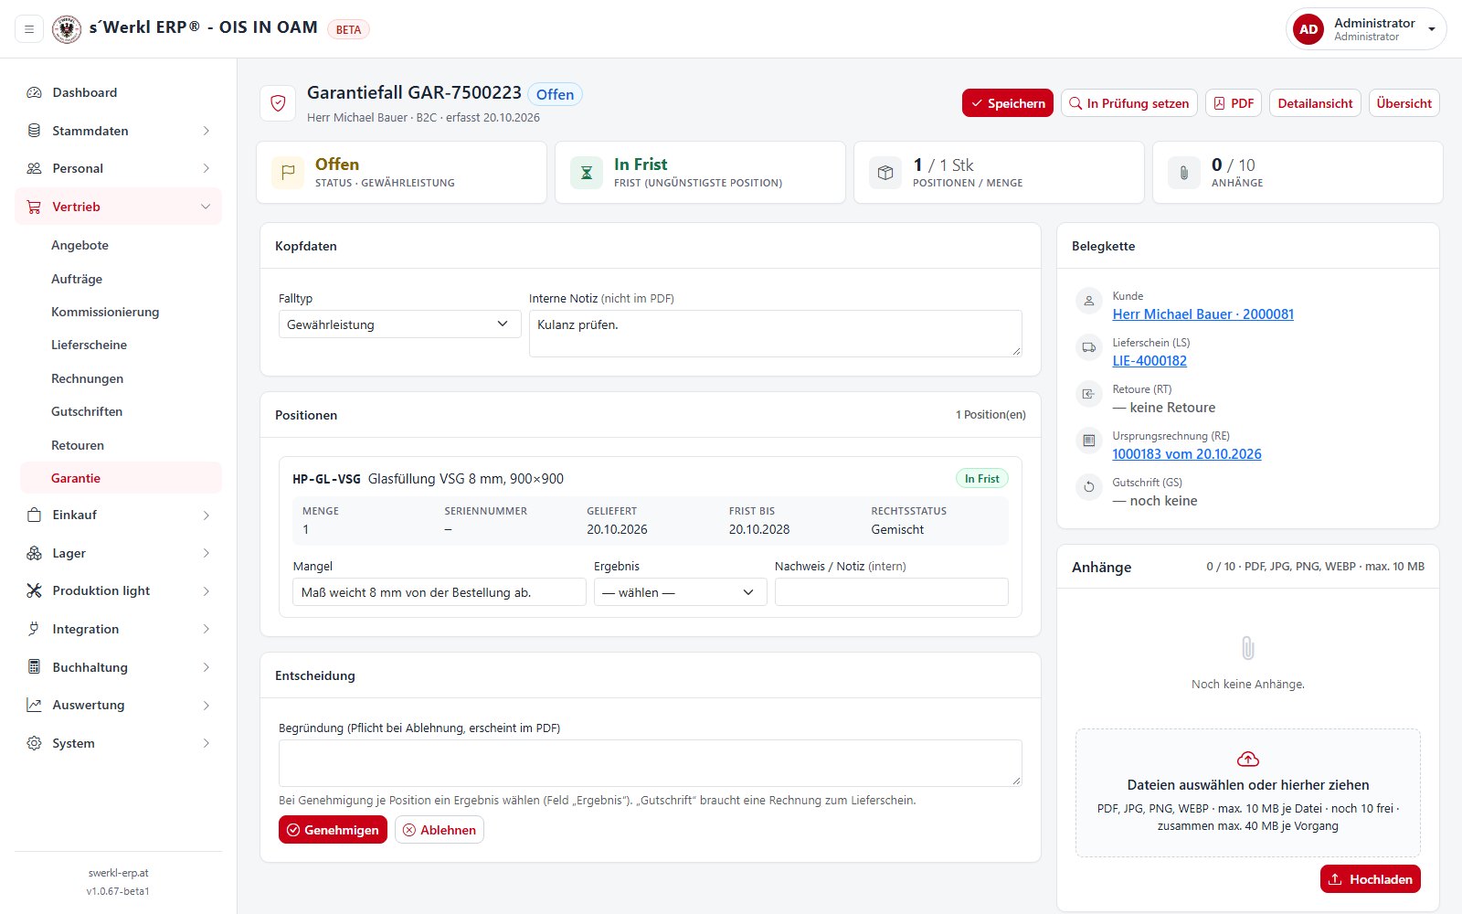The width and height of the screenshot is (1462, 914).
Task: Open the Administrator account menu arrow
Action: [x=1432, y=29]
